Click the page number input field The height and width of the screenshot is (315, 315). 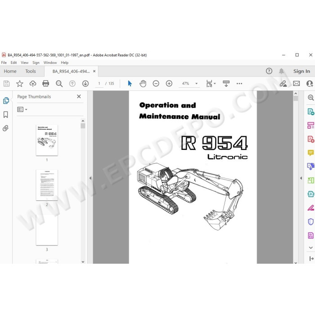(x=99, y=83)
